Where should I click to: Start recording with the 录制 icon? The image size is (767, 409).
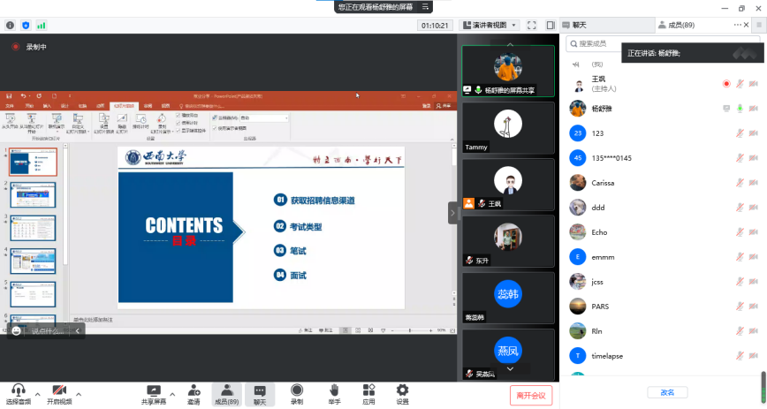pyautogui.click(x=297, y=391)
